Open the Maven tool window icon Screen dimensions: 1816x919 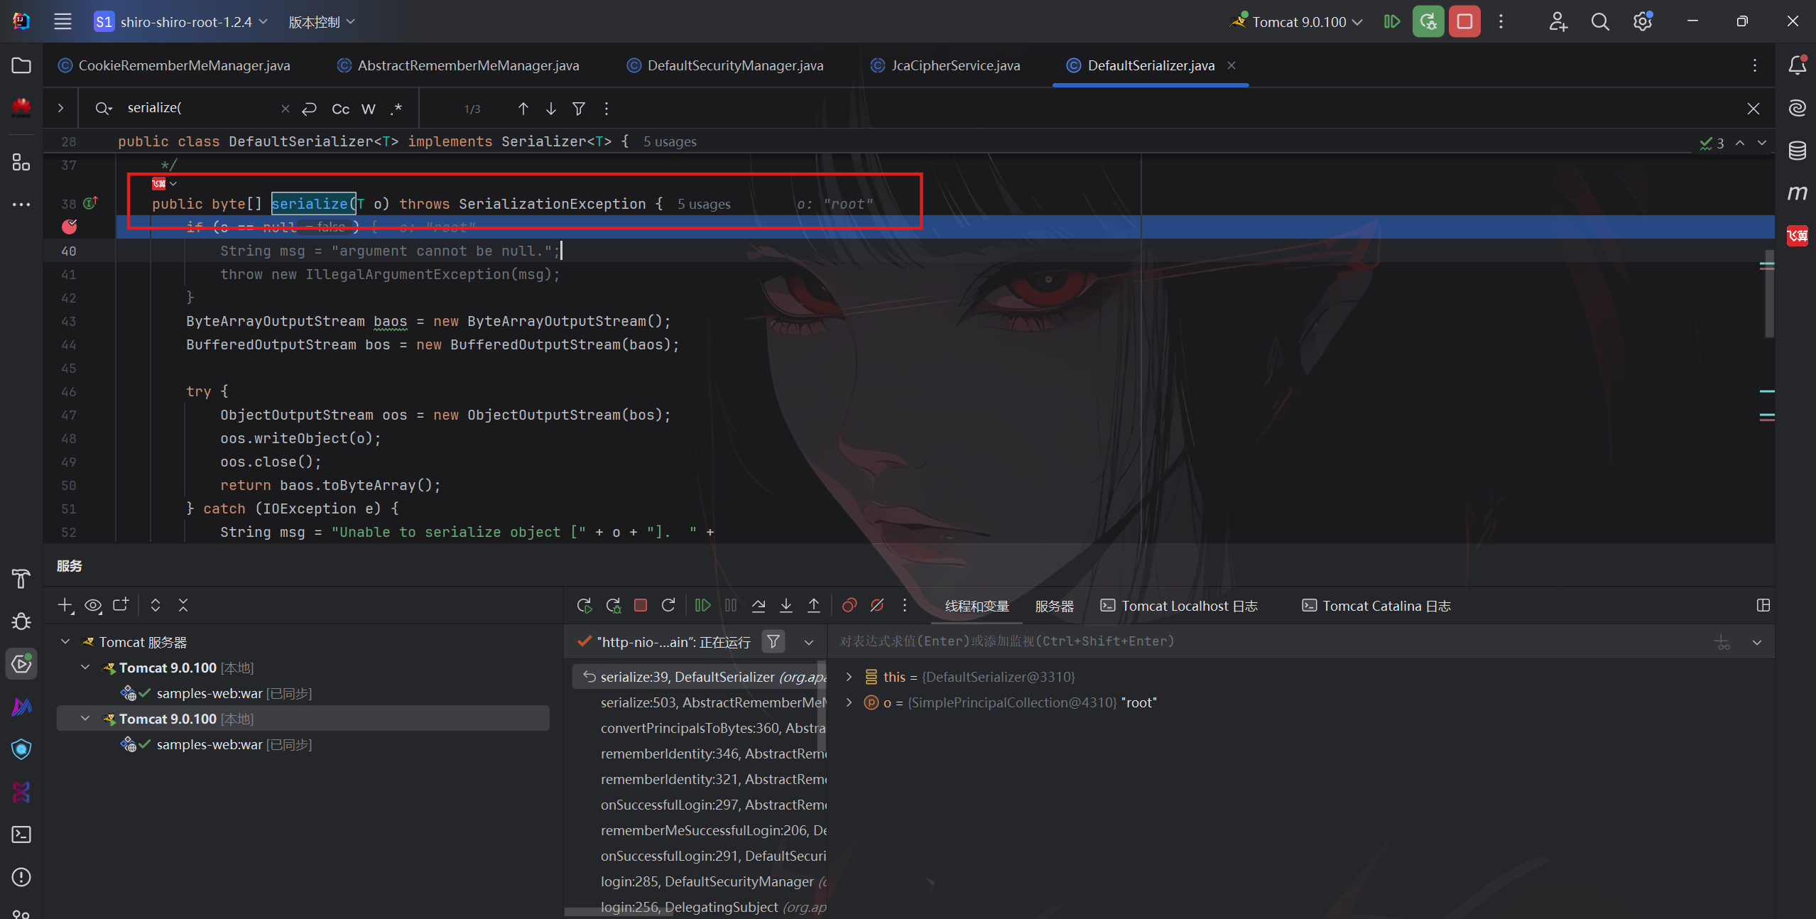(1797, 193)
